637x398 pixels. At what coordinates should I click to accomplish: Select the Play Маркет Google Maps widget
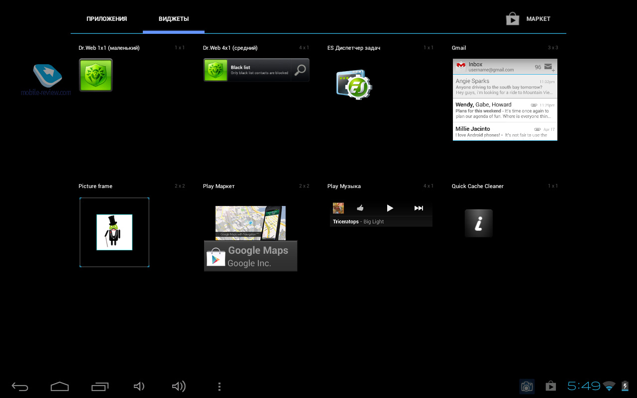click(x=250, y=238)
